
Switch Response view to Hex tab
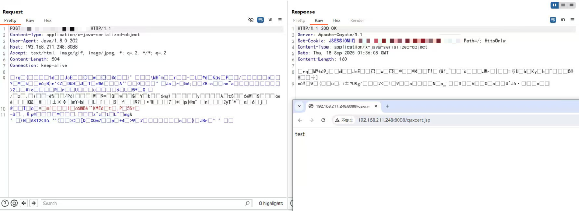336,21
